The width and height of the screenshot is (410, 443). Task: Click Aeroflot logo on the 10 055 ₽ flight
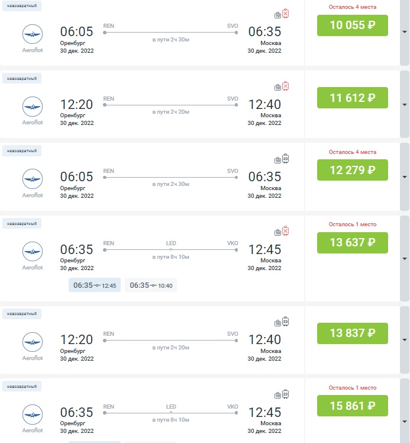coord(33,35)
